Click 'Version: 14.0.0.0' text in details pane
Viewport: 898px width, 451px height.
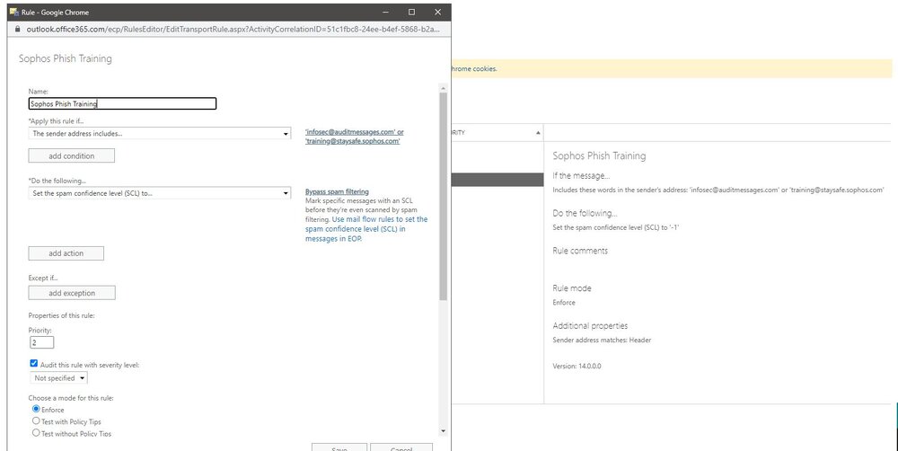tap(577, 366)
